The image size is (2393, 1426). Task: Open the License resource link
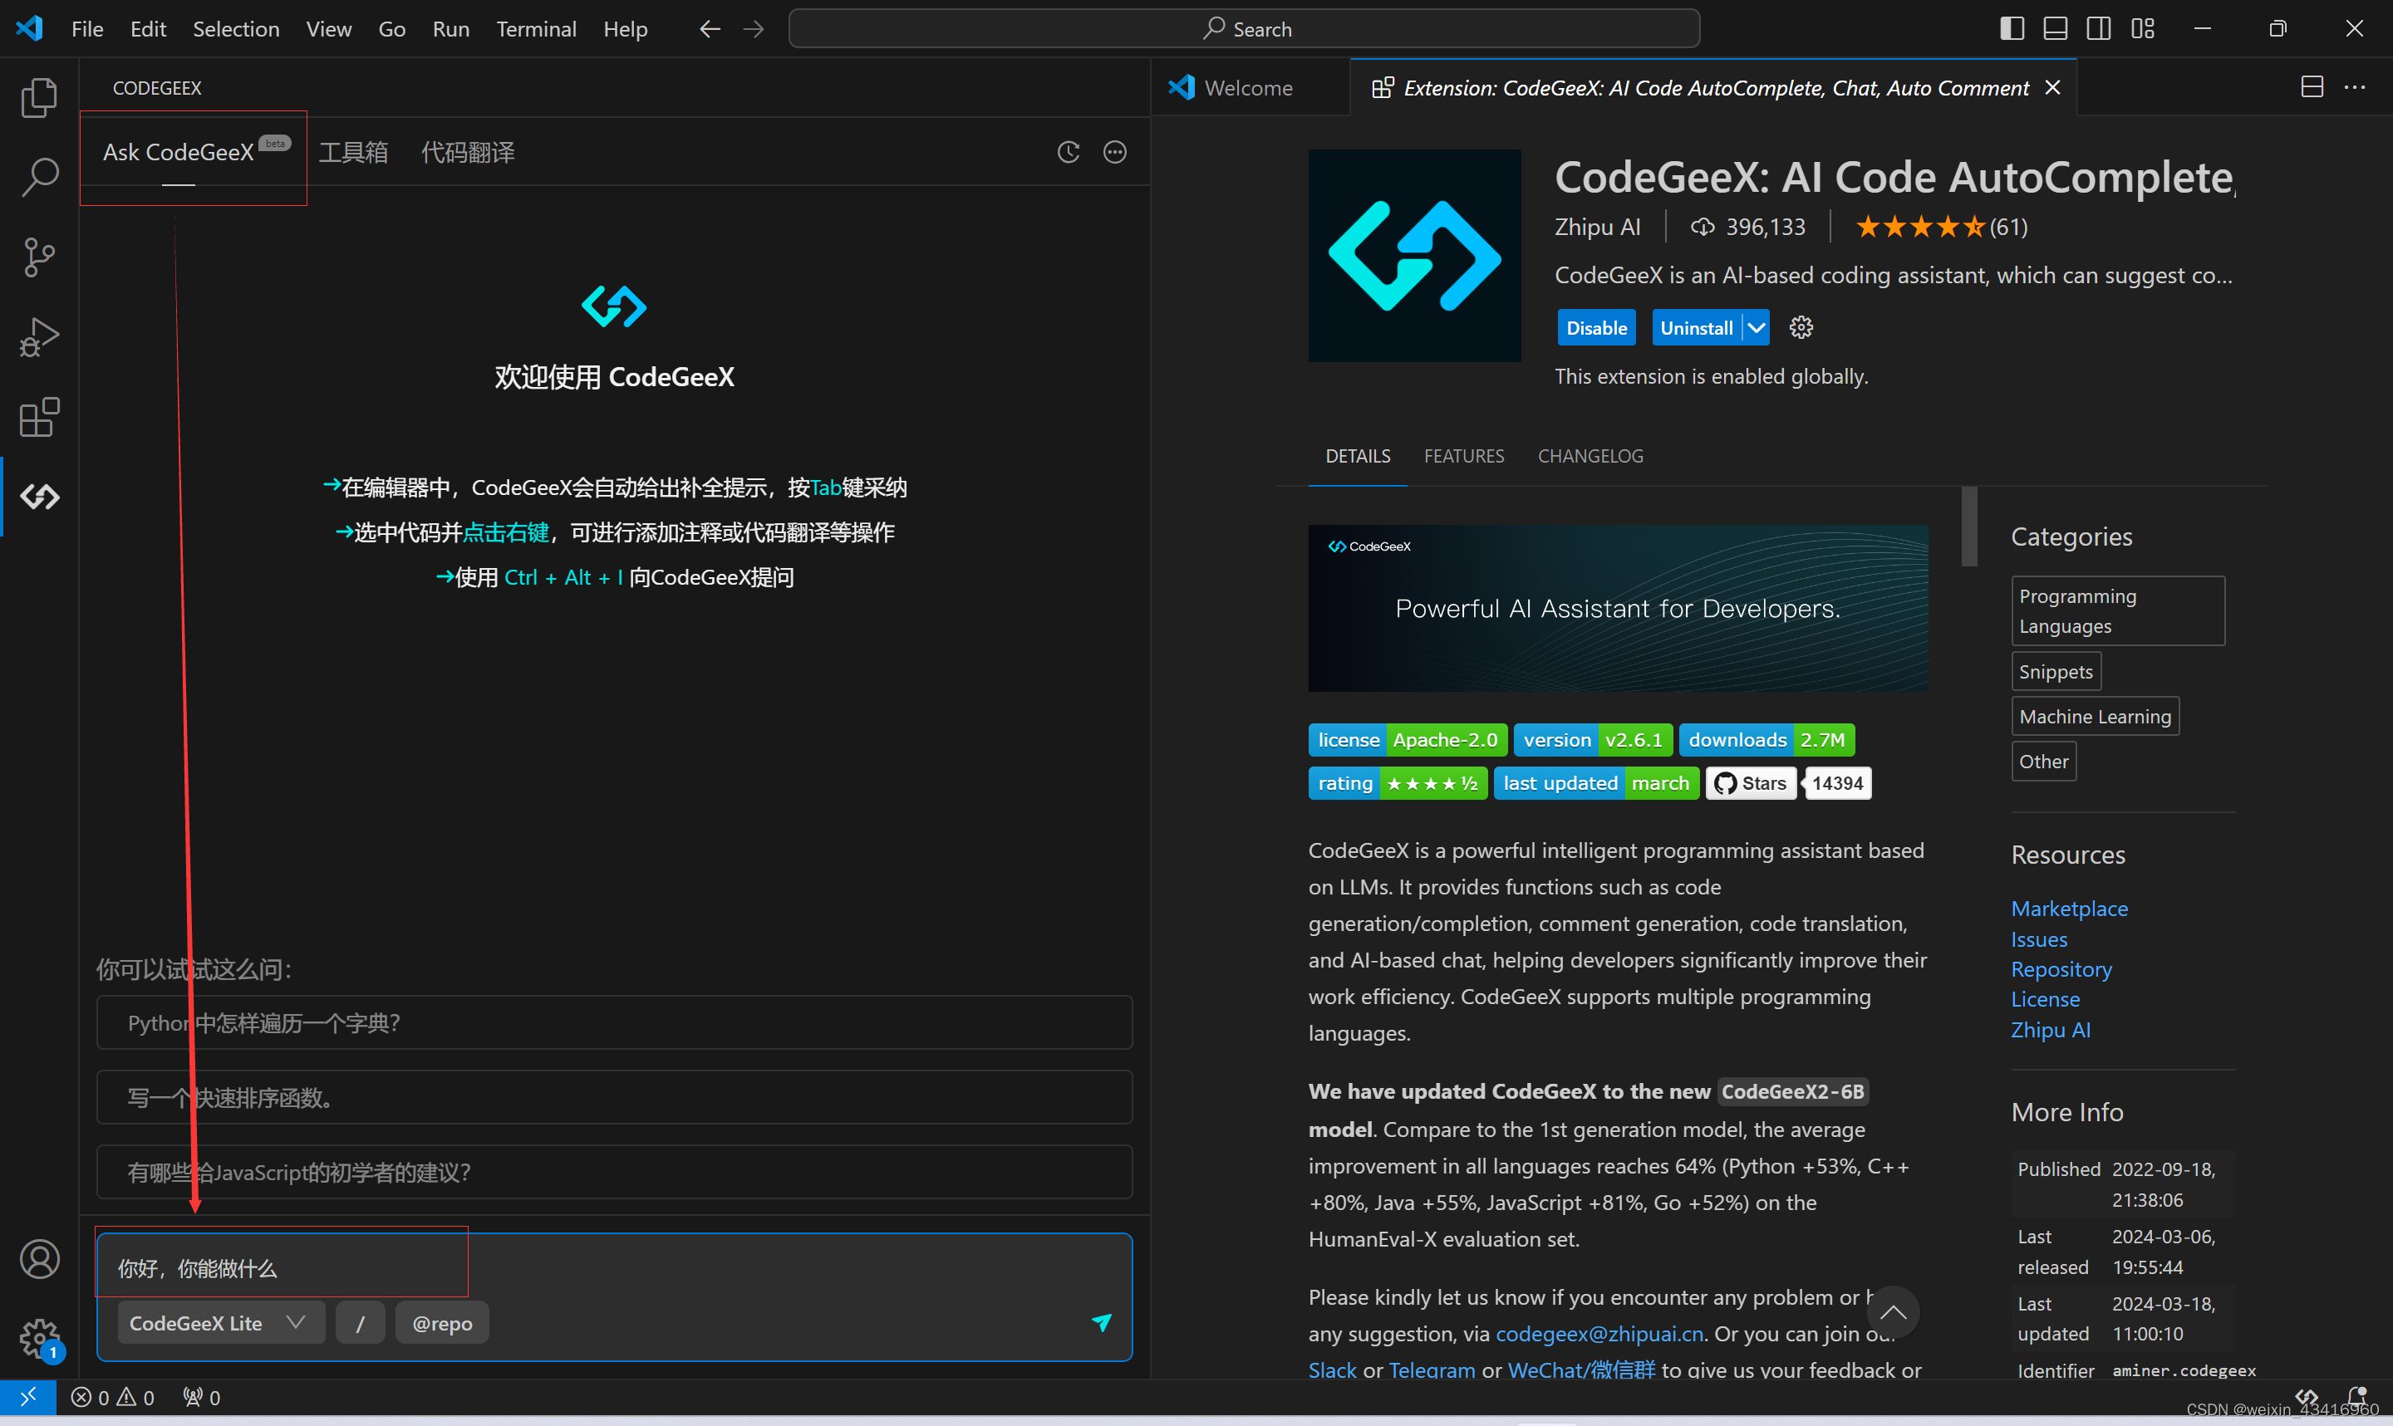(2045, 999)
